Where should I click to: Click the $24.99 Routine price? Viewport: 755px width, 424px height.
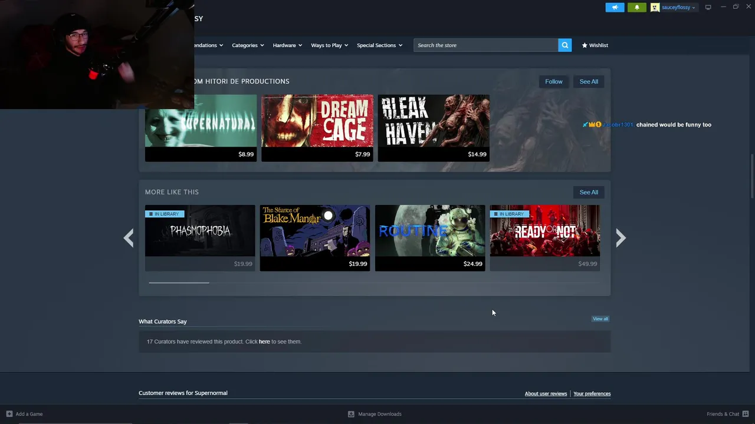(472, 264)
